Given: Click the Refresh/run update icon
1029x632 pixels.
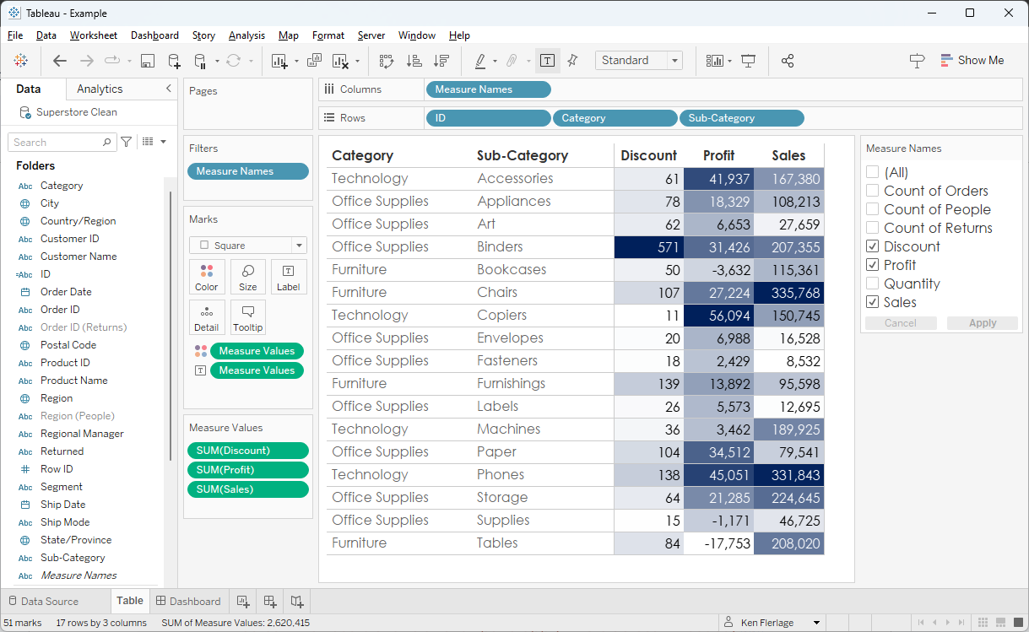Looking at the screenshot, I should [233, 61].
